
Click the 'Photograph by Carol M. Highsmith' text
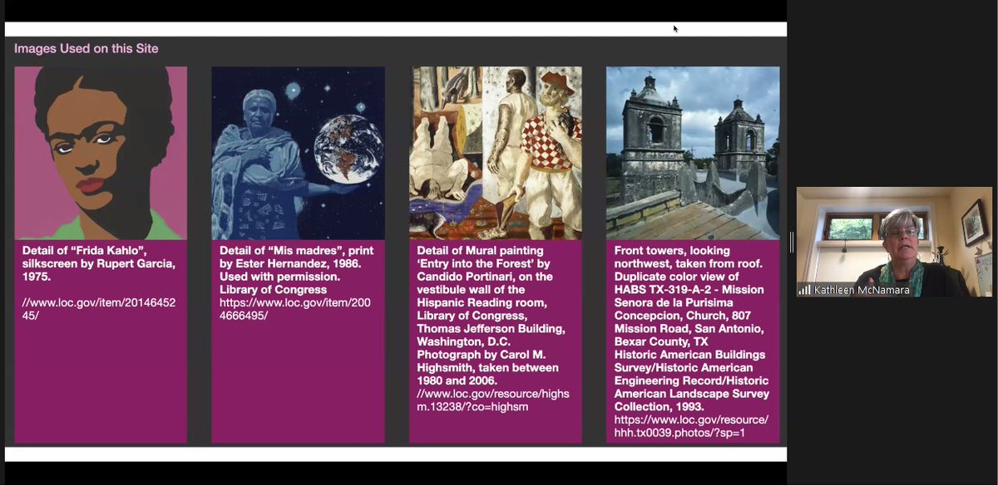tap(480, 361)
